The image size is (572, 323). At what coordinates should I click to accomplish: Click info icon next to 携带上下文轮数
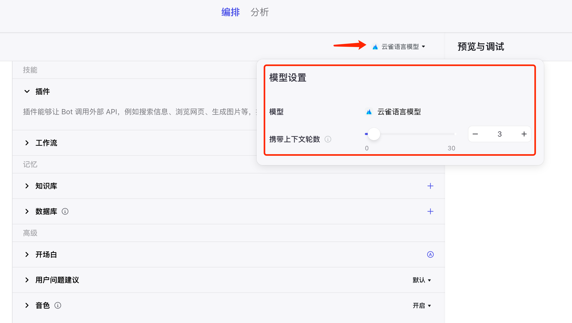[x=328, y=139]
